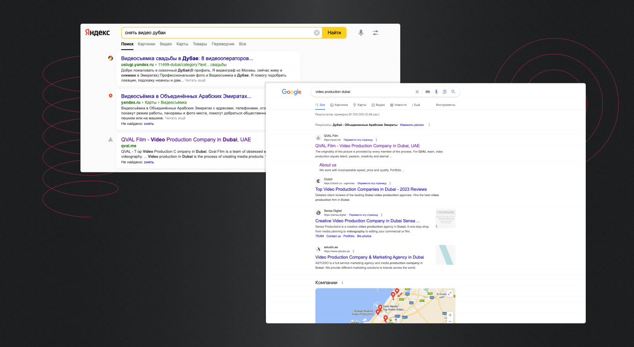634x347 pixels.
Task: Expand the Ещё menu in Google tabs
Action: click(x=416, y=105)
